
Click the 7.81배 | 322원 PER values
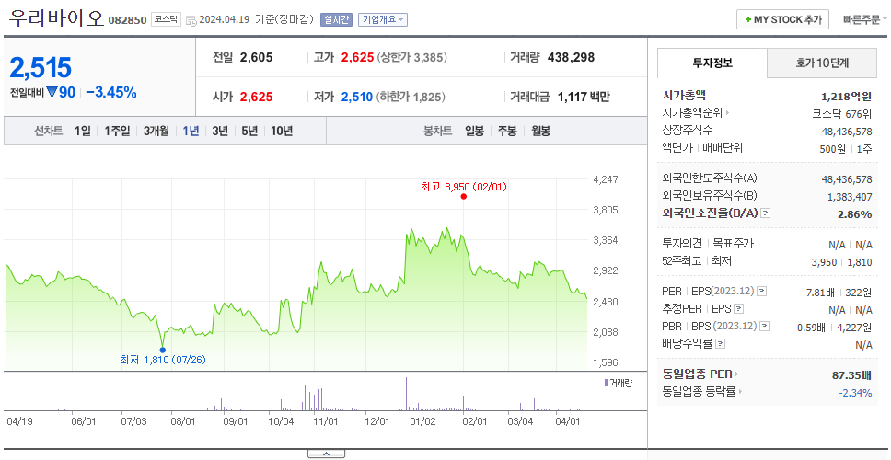839,293
